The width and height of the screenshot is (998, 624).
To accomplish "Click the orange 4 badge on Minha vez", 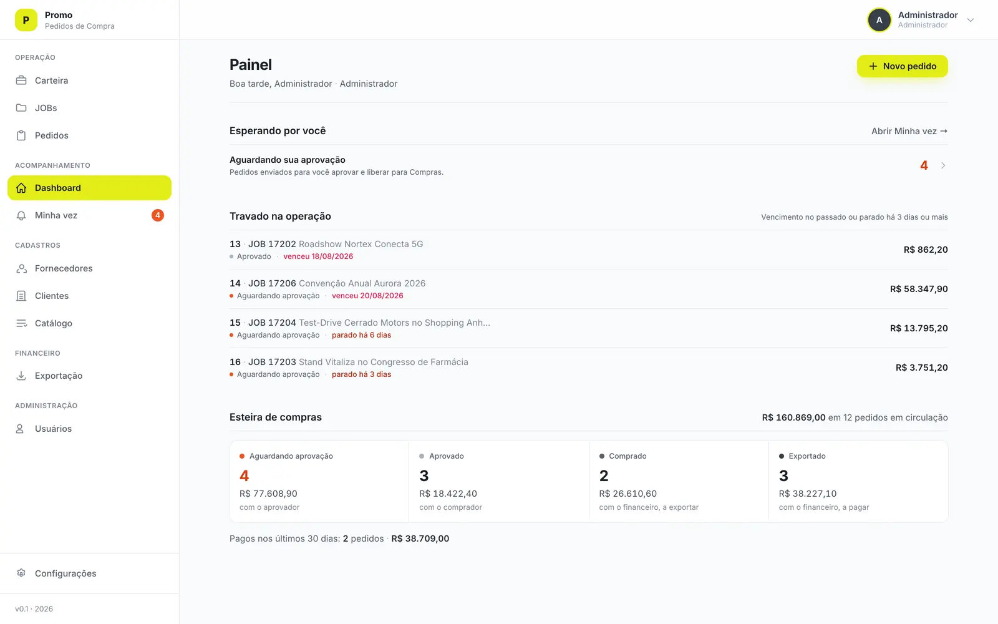I will [158, 215].
